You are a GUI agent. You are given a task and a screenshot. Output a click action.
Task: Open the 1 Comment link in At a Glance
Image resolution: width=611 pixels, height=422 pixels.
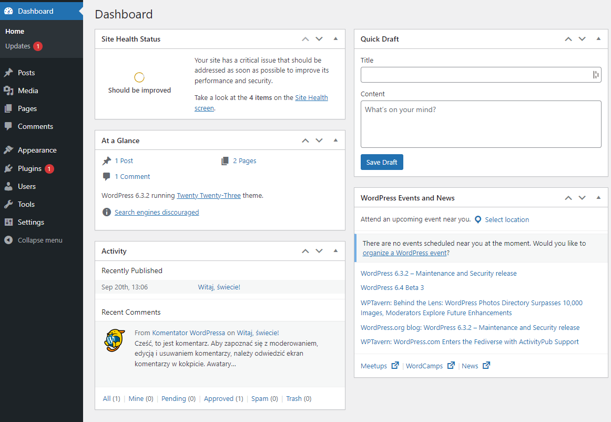pos(132,176)
